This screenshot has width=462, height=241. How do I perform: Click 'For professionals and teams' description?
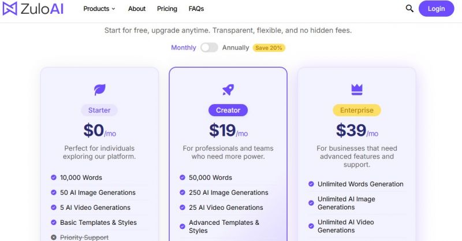[x=228, y=152]
